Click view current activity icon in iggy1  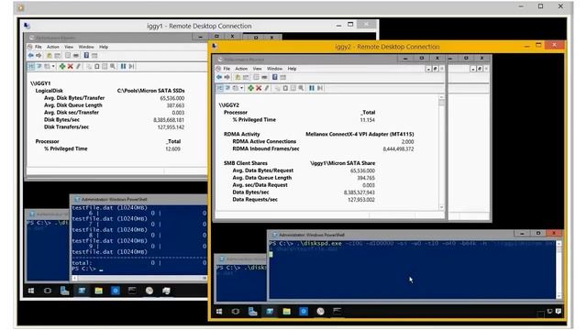point(31,66)
